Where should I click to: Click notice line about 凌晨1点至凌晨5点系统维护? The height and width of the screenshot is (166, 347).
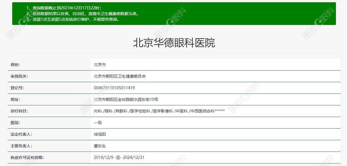coord(73,19)
